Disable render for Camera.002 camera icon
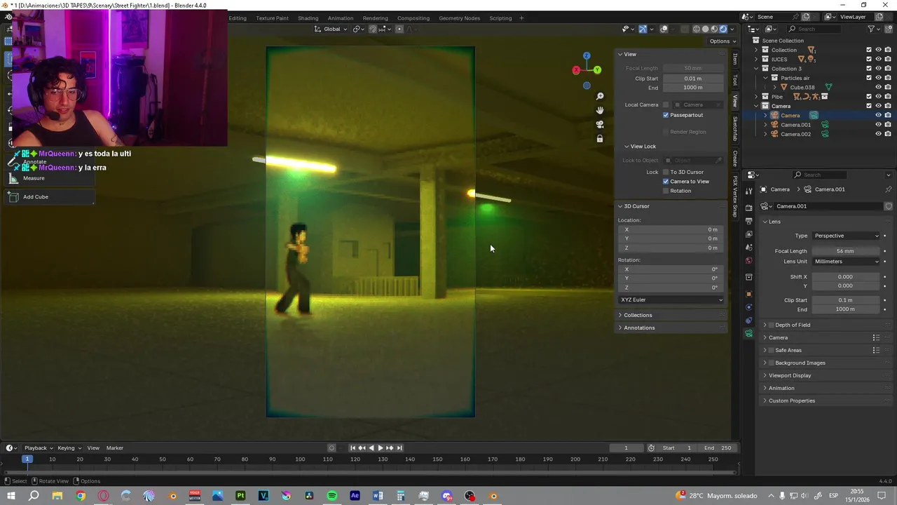This screenshot has height=505, width=897. (888, 134)
